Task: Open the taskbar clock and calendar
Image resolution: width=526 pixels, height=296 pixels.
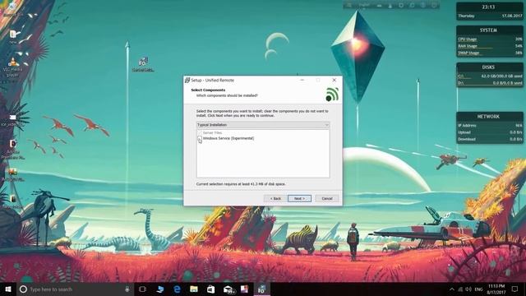Action: pyautogui.click(x=496, y=289)
